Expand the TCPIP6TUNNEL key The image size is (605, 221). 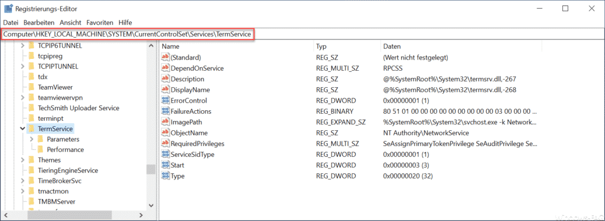(23, 46)
